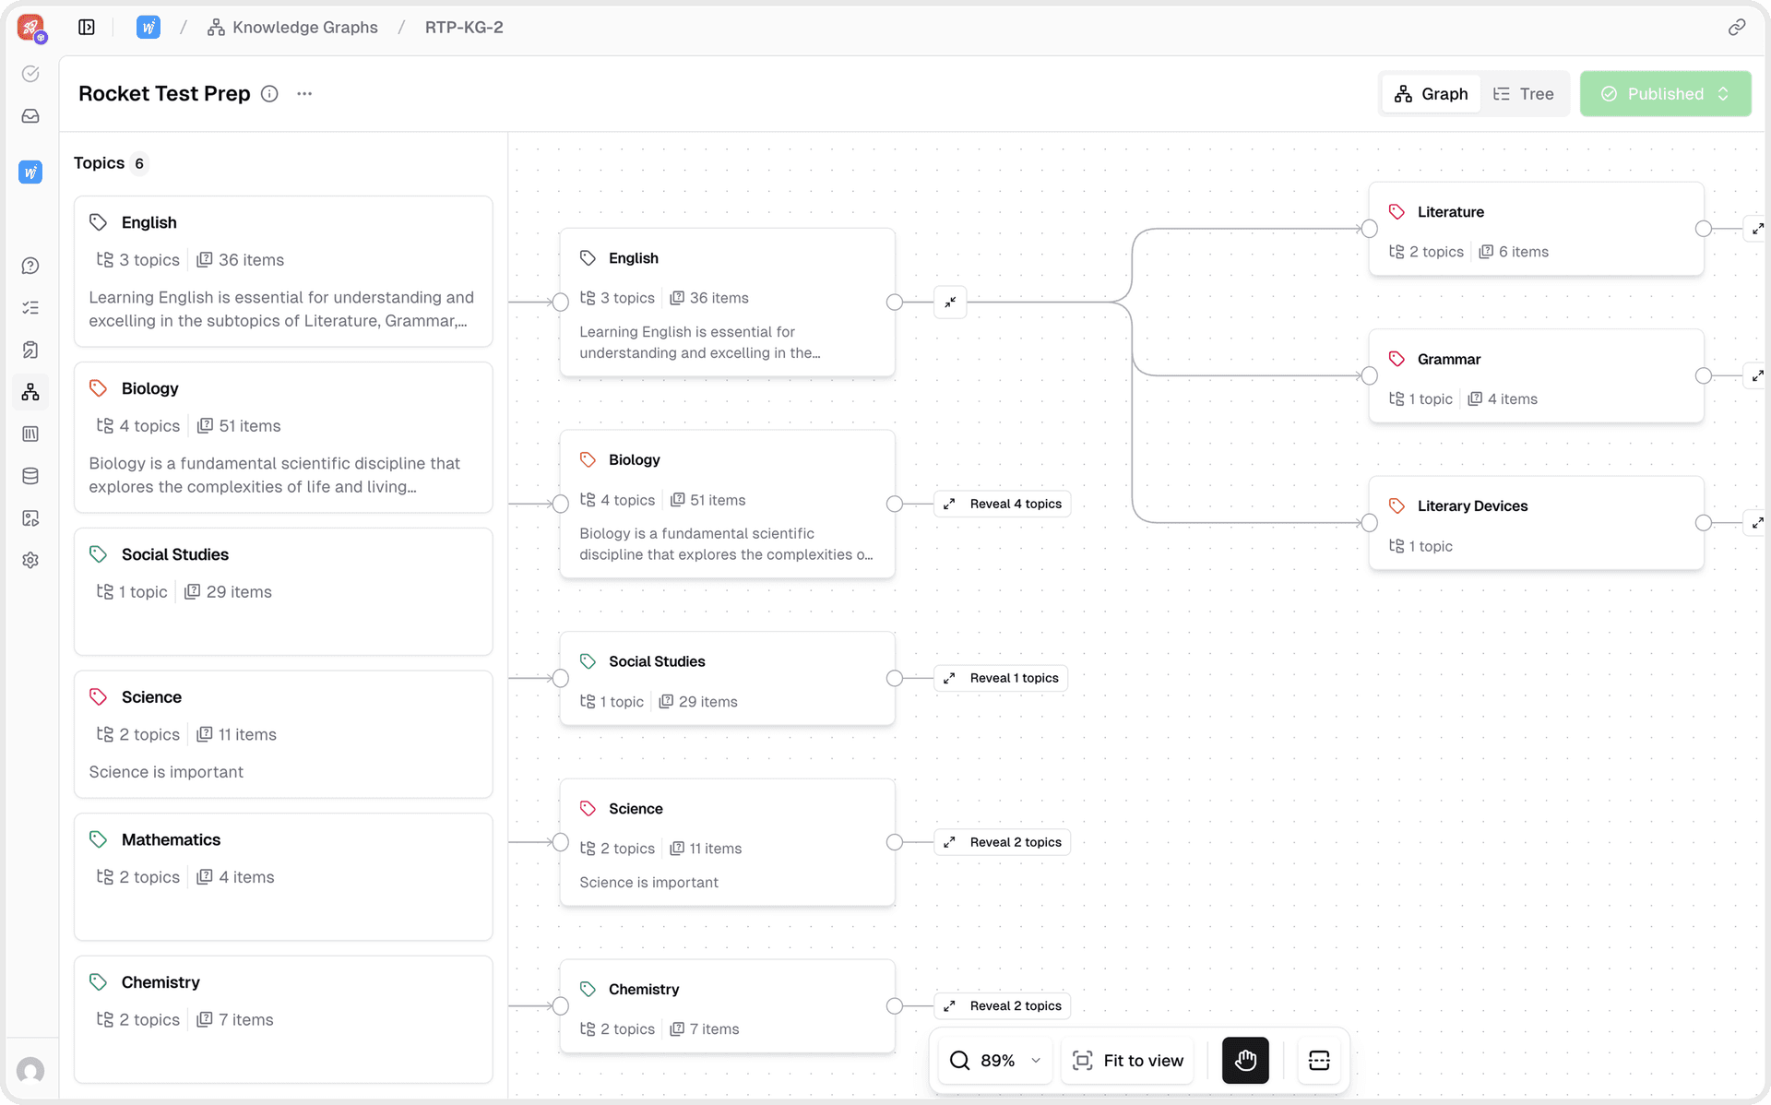Open settings gear in left sidebar
Viewport: 1771px width, 1105px height.
pos(30,560)
